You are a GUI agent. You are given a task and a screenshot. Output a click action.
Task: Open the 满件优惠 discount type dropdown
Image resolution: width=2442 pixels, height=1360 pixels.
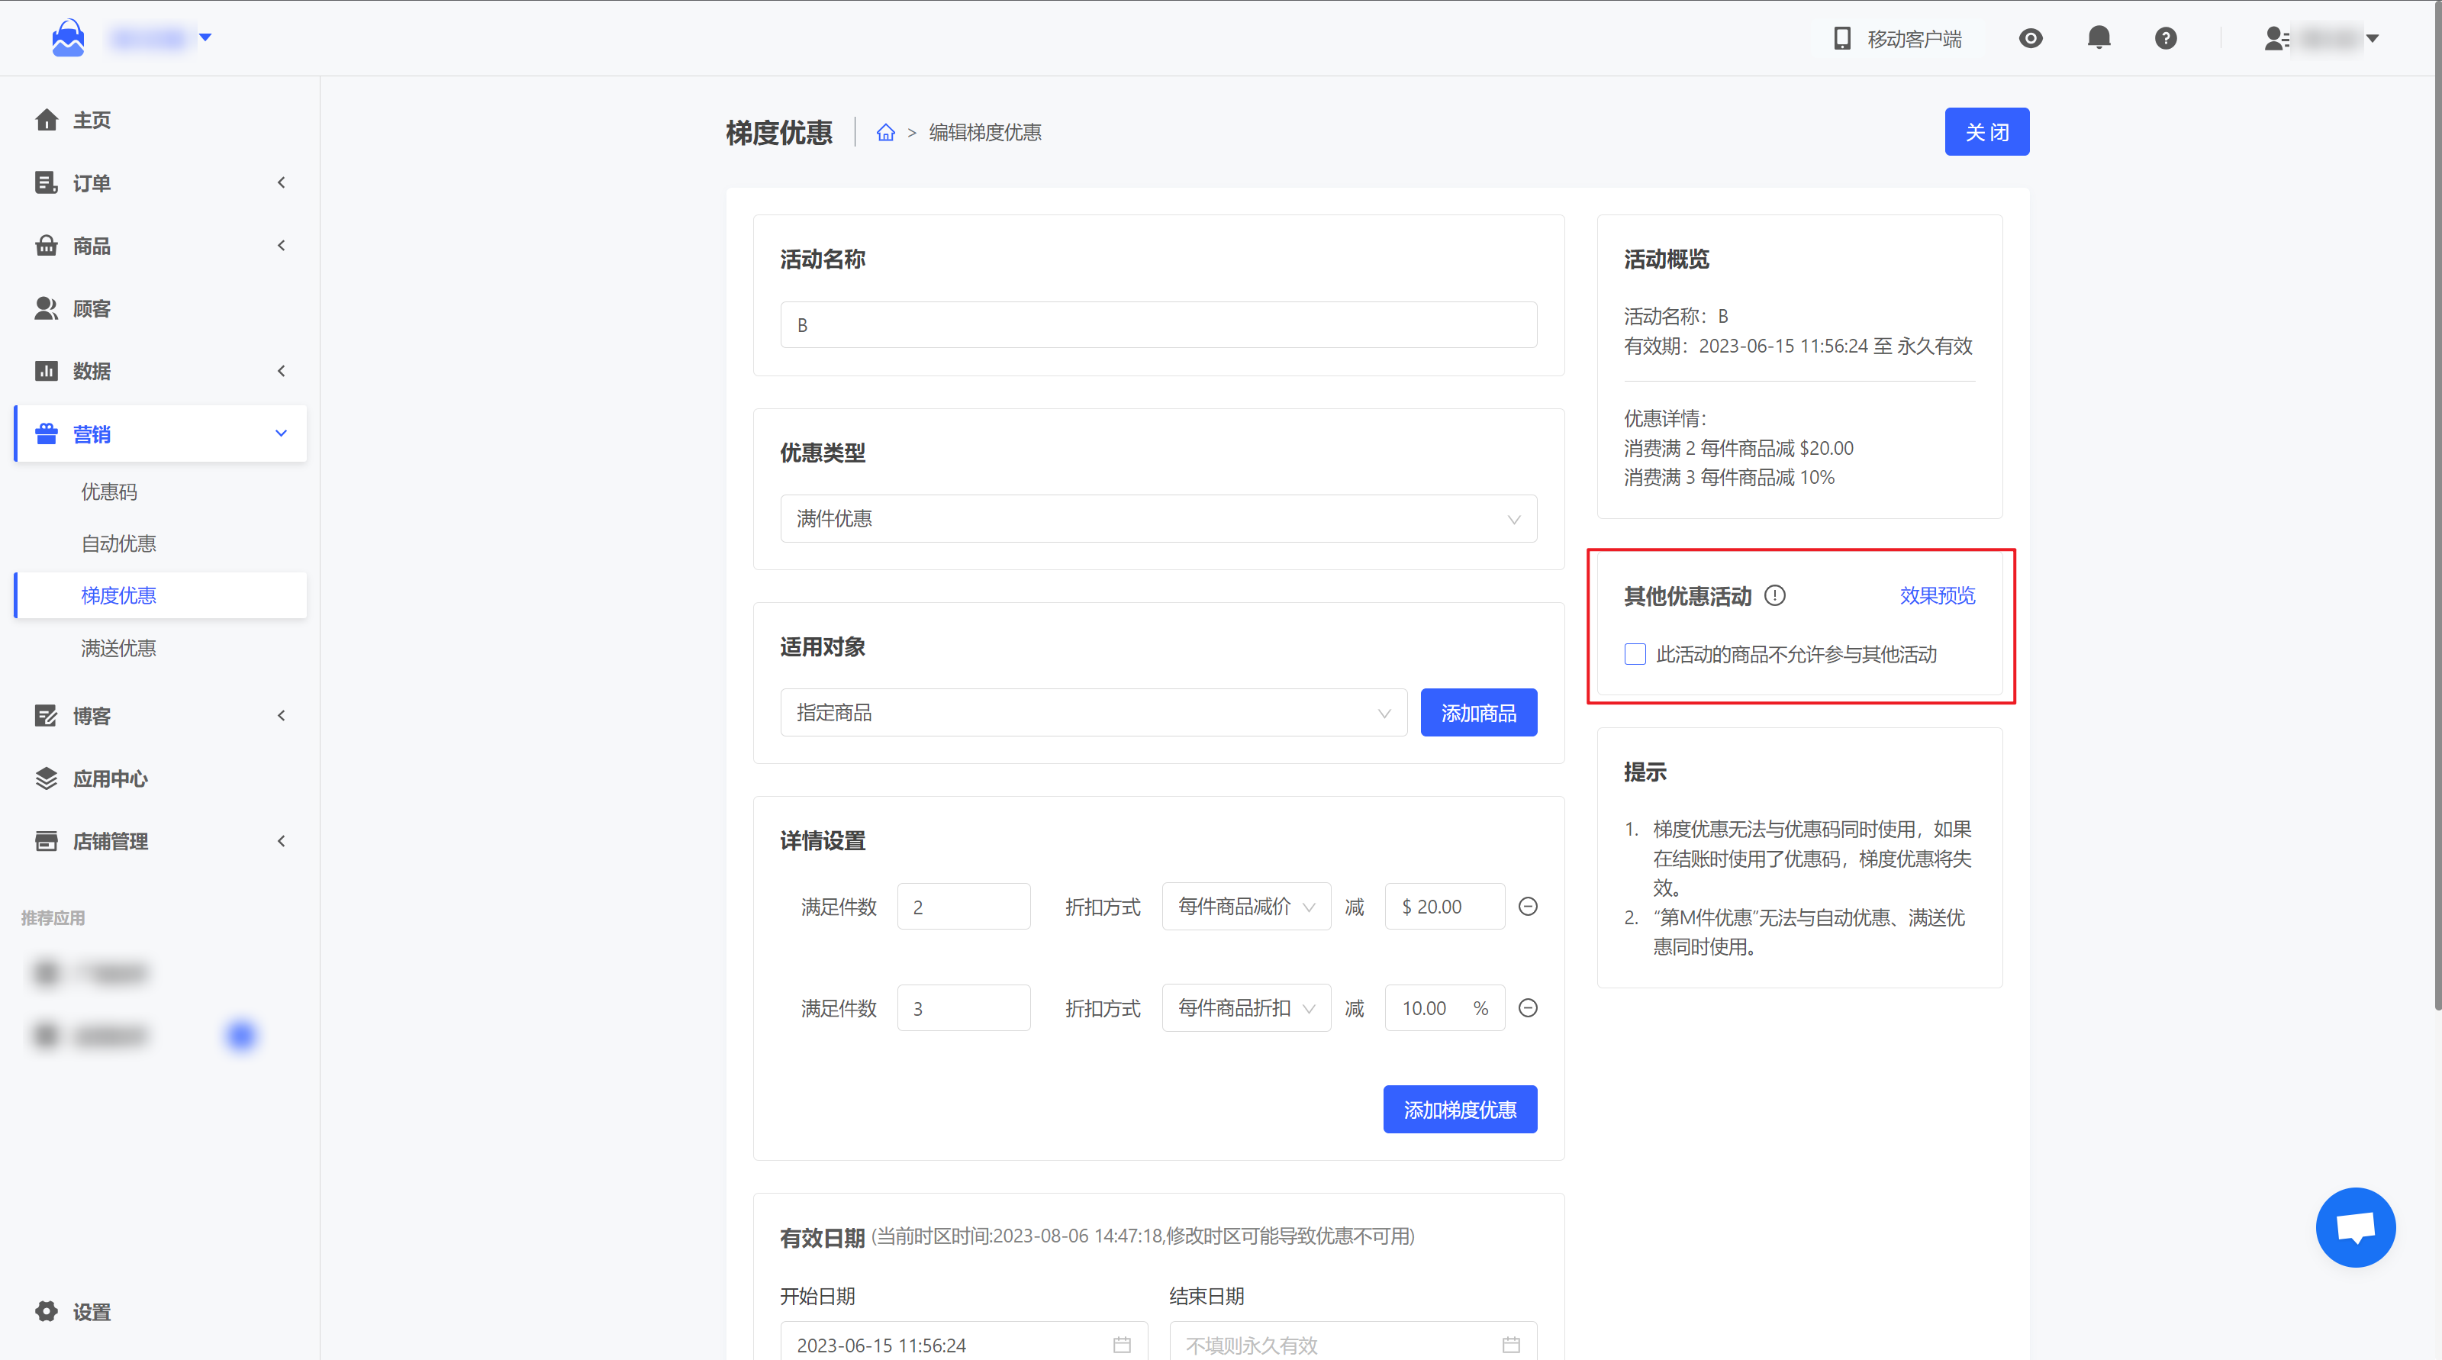[1158, 518]
